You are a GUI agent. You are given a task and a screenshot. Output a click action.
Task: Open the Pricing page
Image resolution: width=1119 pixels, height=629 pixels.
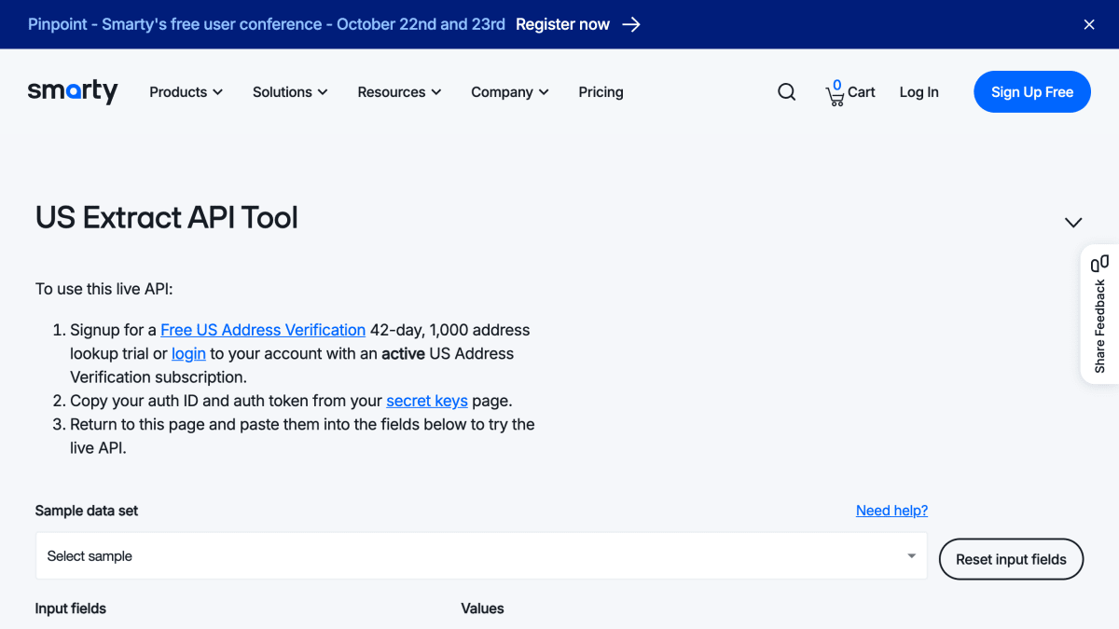(x=601, y=92)
